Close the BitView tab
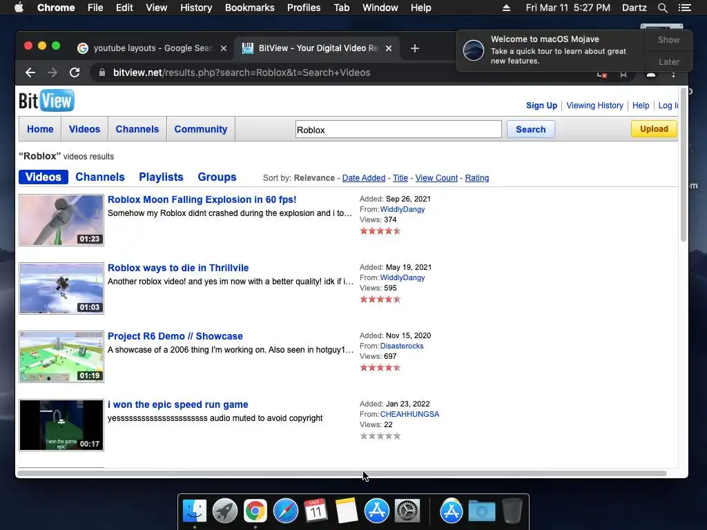 coord(389,48)
